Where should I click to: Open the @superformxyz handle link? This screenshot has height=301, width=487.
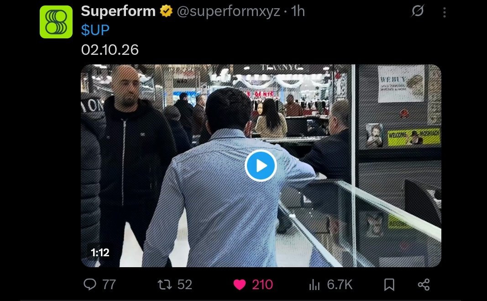(x=229, y=12)
